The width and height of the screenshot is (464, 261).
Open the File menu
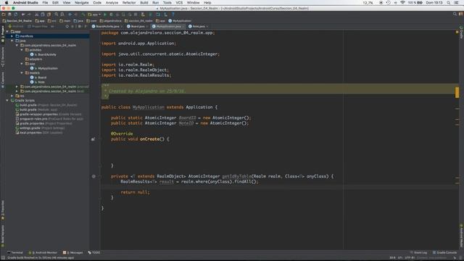tap(45, 3)
